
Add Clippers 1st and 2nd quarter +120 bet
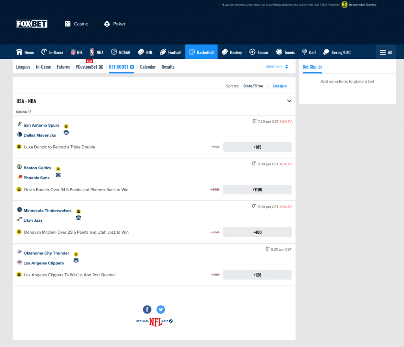[x=257, y=275]
